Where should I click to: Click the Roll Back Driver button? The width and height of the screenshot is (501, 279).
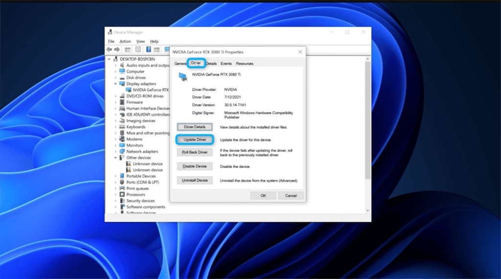(x=195, y=152)
